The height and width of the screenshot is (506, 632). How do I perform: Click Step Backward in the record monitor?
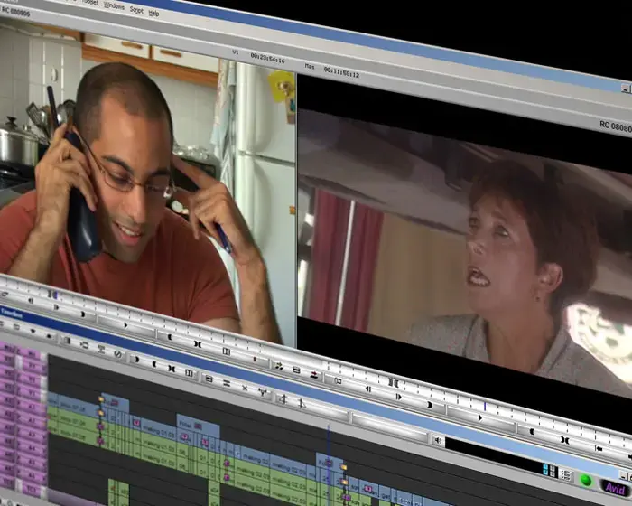[367, 389]
